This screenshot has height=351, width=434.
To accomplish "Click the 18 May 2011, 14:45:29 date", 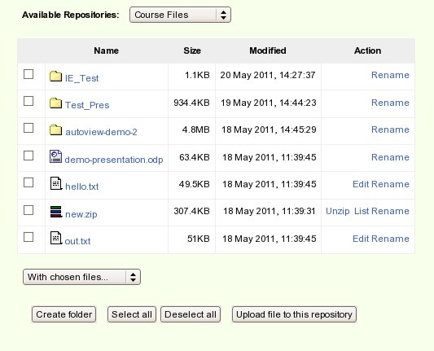I will point(269,129).
